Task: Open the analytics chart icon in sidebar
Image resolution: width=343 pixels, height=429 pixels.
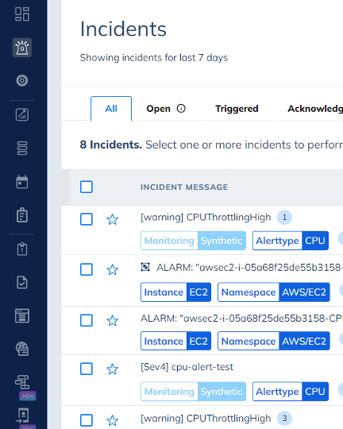Action: [22, 114]
